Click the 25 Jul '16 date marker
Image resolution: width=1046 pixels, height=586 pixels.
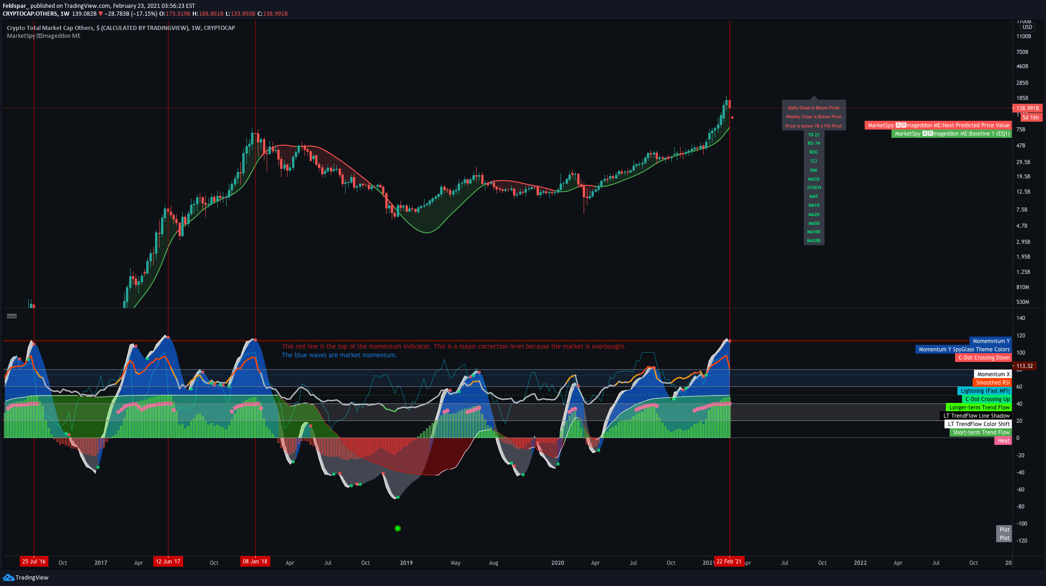tap(34, 562)
